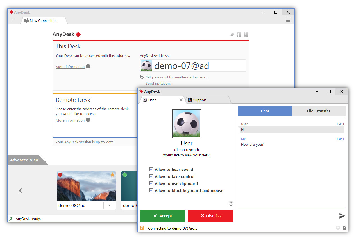The height and width of the screenshot is (238, 354).
Task: Click the session recording icon near the status bar
Action: click(x=337, y=228)
